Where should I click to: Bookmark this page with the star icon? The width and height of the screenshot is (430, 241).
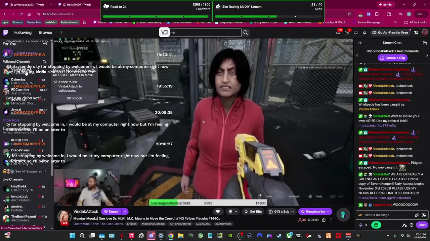[x=349, y=14]
